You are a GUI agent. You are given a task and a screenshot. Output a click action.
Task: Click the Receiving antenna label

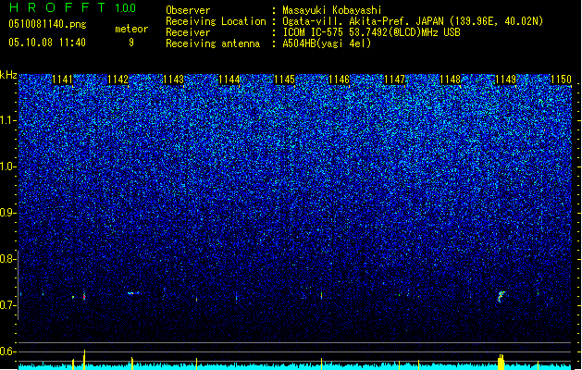point(213,43)
